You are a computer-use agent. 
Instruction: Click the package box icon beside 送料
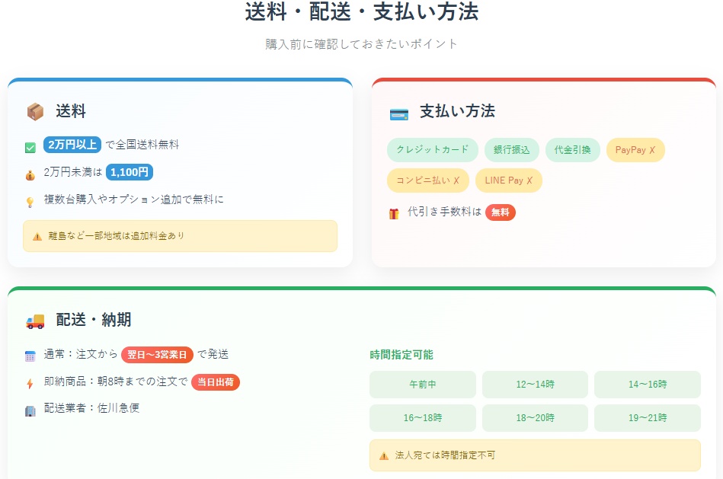35,112
